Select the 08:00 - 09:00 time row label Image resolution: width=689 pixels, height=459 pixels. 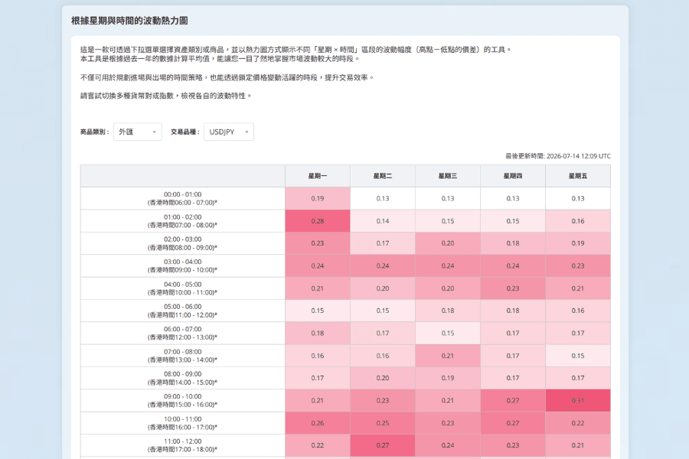point(183,378)
